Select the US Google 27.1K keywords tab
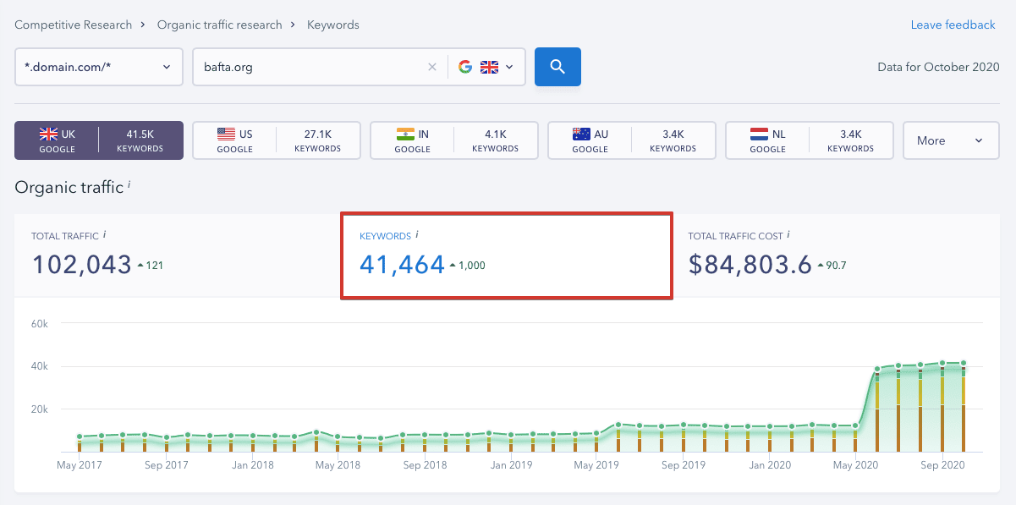Screen dimensions: 1016x505 (x=277, y=140)
